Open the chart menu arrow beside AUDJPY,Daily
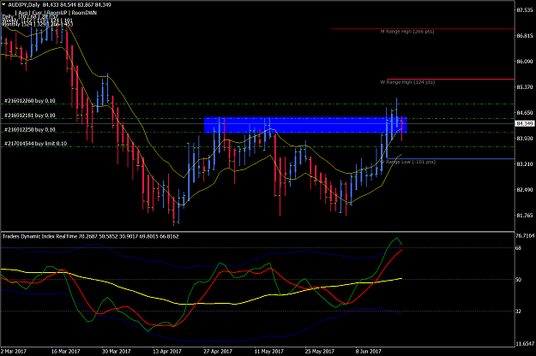The width and height of the screenshot is (536, 356). pyautogui.click(x=3, y=5)
